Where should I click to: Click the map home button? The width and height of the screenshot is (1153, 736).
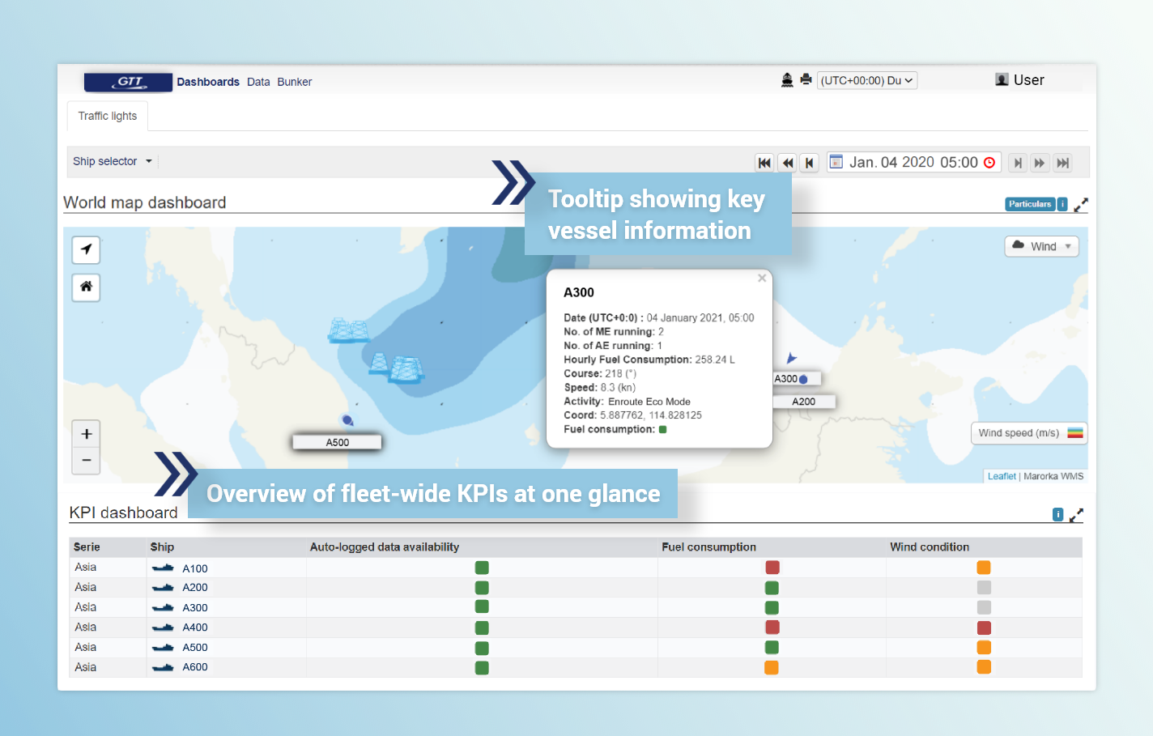tap(86, 287)
